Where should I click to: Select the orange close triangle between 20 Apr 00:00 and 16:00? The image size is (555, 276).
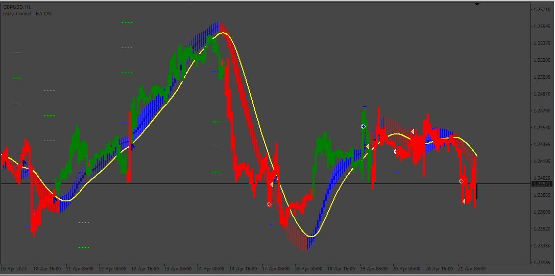pyautogui.click(x=413, y=131)
